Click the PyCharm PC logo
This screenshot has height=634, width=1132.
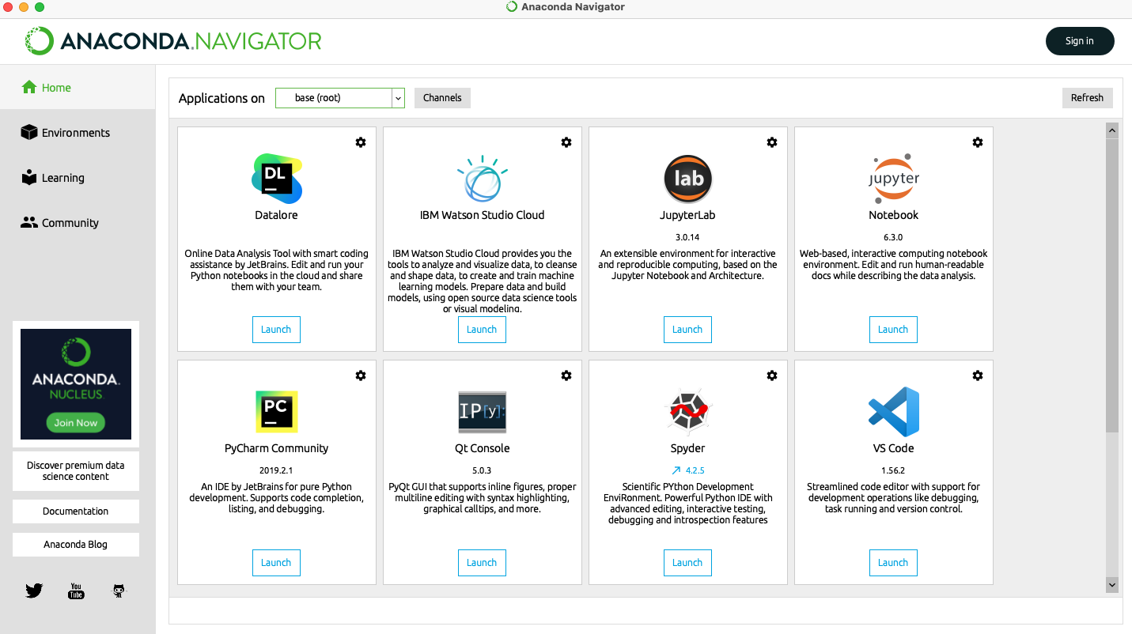[x=277, y=412]
